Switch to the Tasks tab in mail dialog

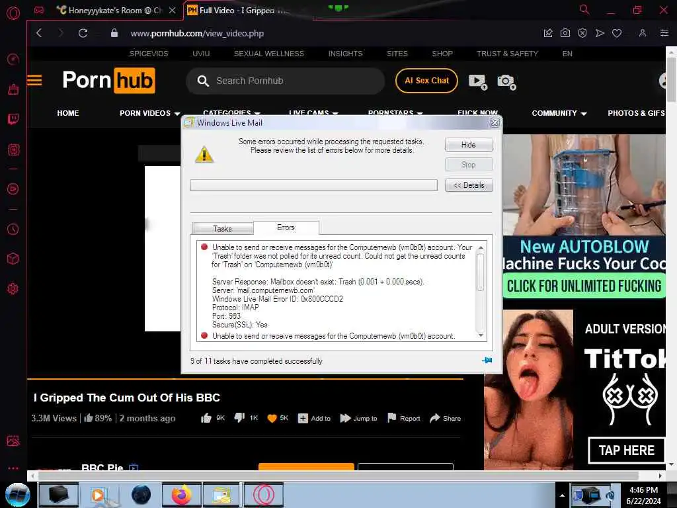click(x=222, y=228)
